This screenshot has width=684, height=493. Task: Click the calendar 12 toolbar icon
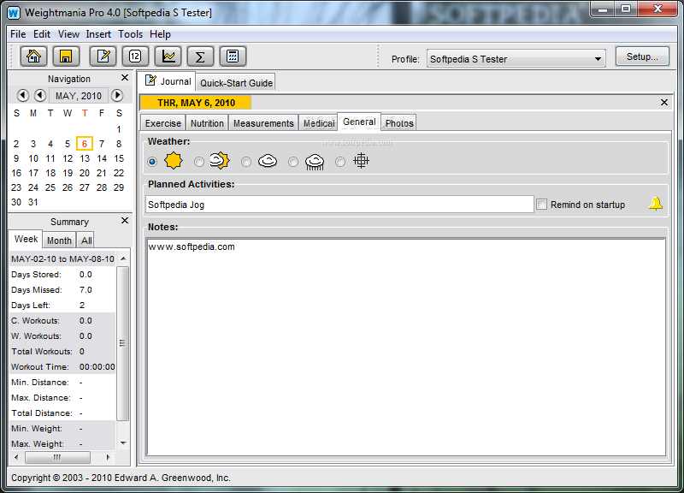pos(135,56)
